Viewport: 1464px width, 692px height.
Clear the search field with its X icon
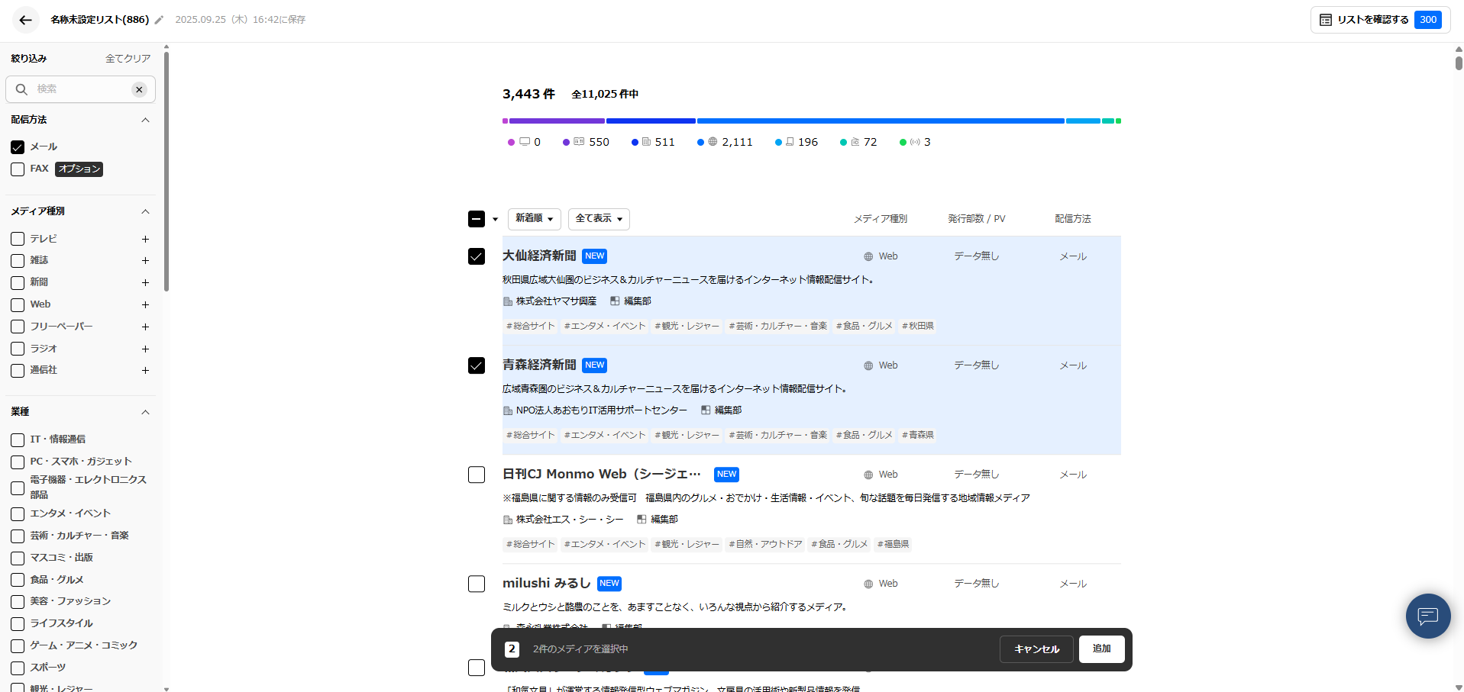coord(139,89)
